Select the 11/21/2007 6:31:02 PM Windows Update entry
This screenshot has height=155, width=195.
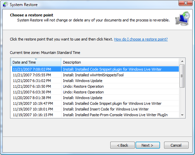click(95, 81)
